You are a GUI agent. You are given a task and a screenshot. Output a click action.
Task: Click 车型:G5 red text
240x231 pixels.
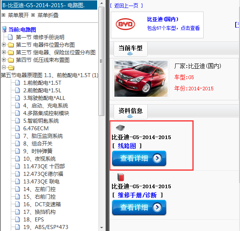[x=184, y=77]
